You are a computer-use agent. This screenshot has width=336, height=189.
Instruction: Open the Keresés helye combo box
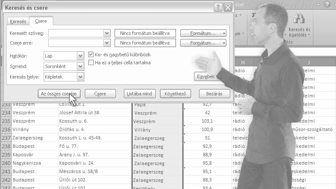click(x=64, y=77)
